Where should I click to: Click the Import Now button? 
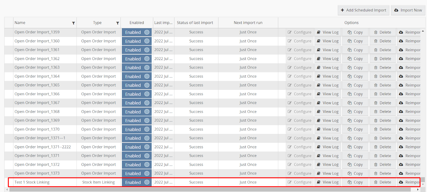tap(408, 10)
